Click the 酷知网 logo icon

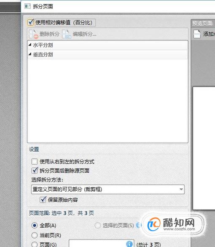point(154,224)
